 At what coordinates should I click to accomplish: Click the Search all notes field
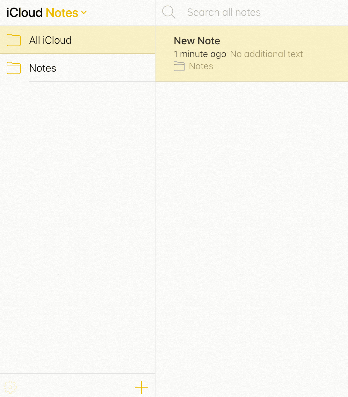tap(224, 12)
